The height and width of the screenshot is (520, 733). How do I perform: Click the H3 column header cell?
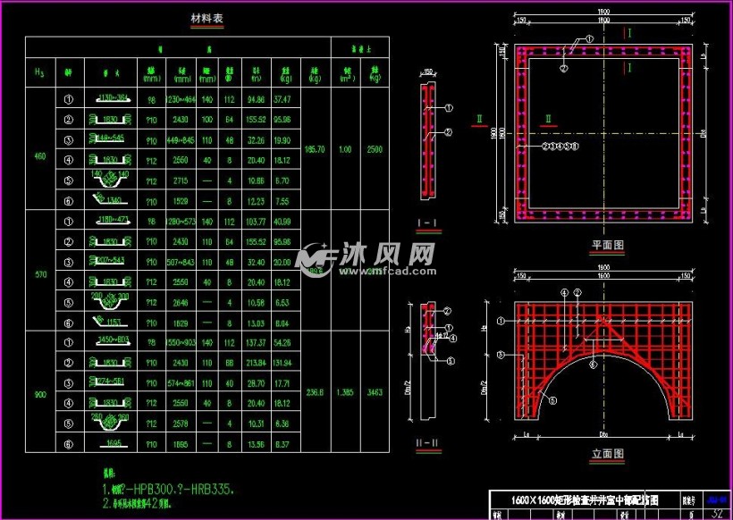click(x=40, y=72)
